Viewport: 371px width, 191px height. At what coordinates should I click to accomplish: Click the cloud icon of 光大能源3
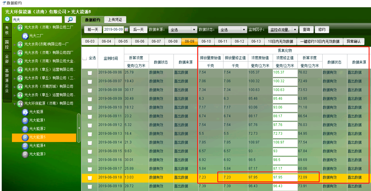(x=25, y=154)
